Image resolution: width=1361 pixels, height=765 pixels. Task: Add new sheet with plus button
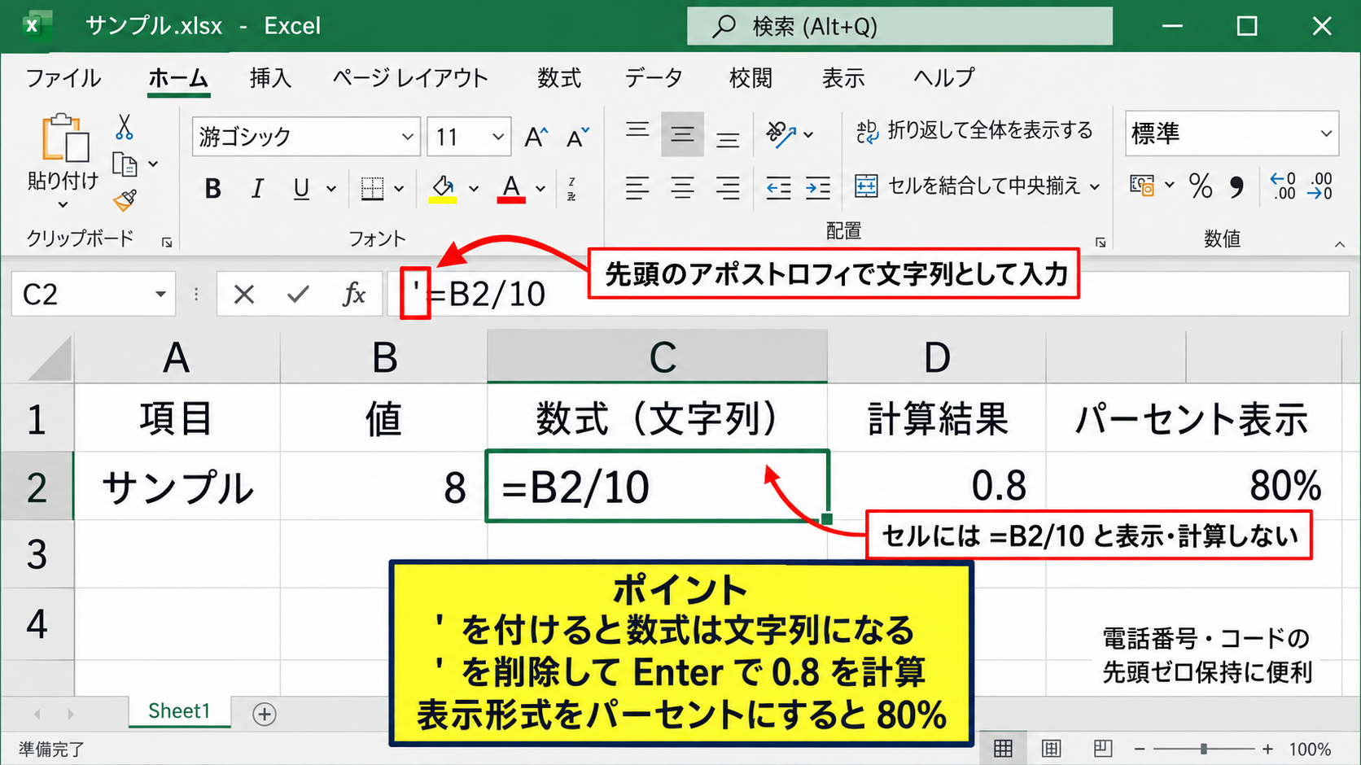pos(264,715)
